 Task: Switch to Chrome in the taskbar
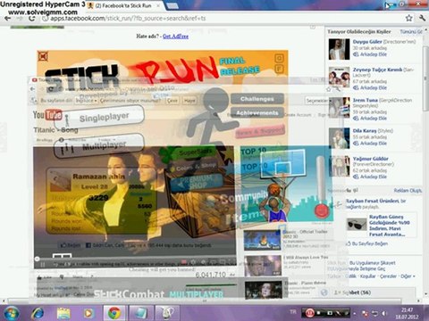[x=114, y=313]
